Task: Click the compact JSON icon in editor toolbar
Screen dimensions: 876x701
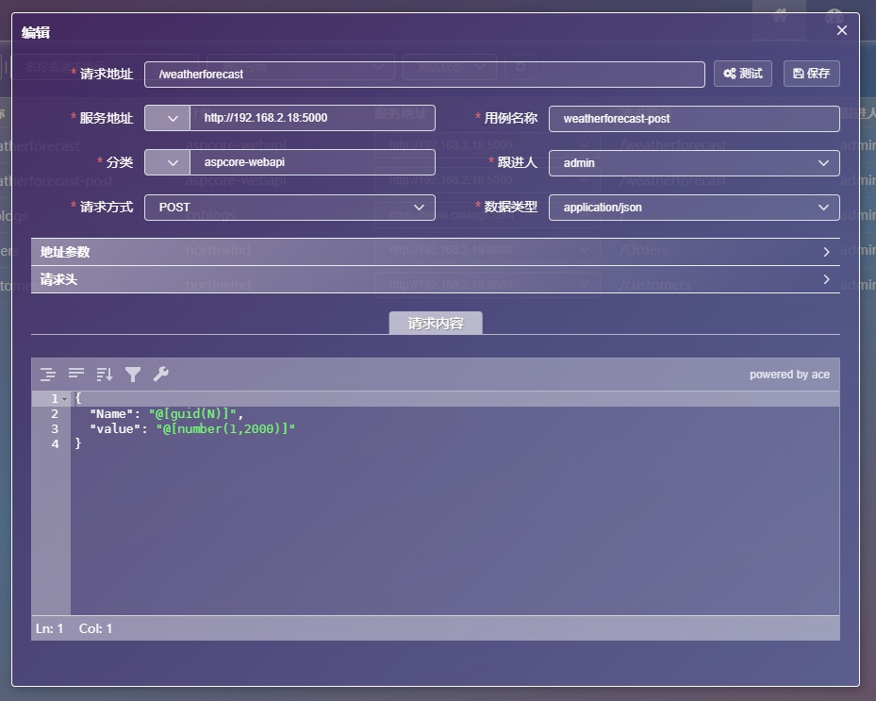Action: pos(76,374)
